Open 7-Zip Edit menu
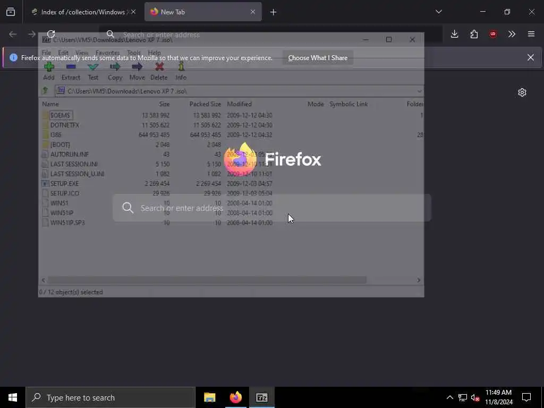 63,53
